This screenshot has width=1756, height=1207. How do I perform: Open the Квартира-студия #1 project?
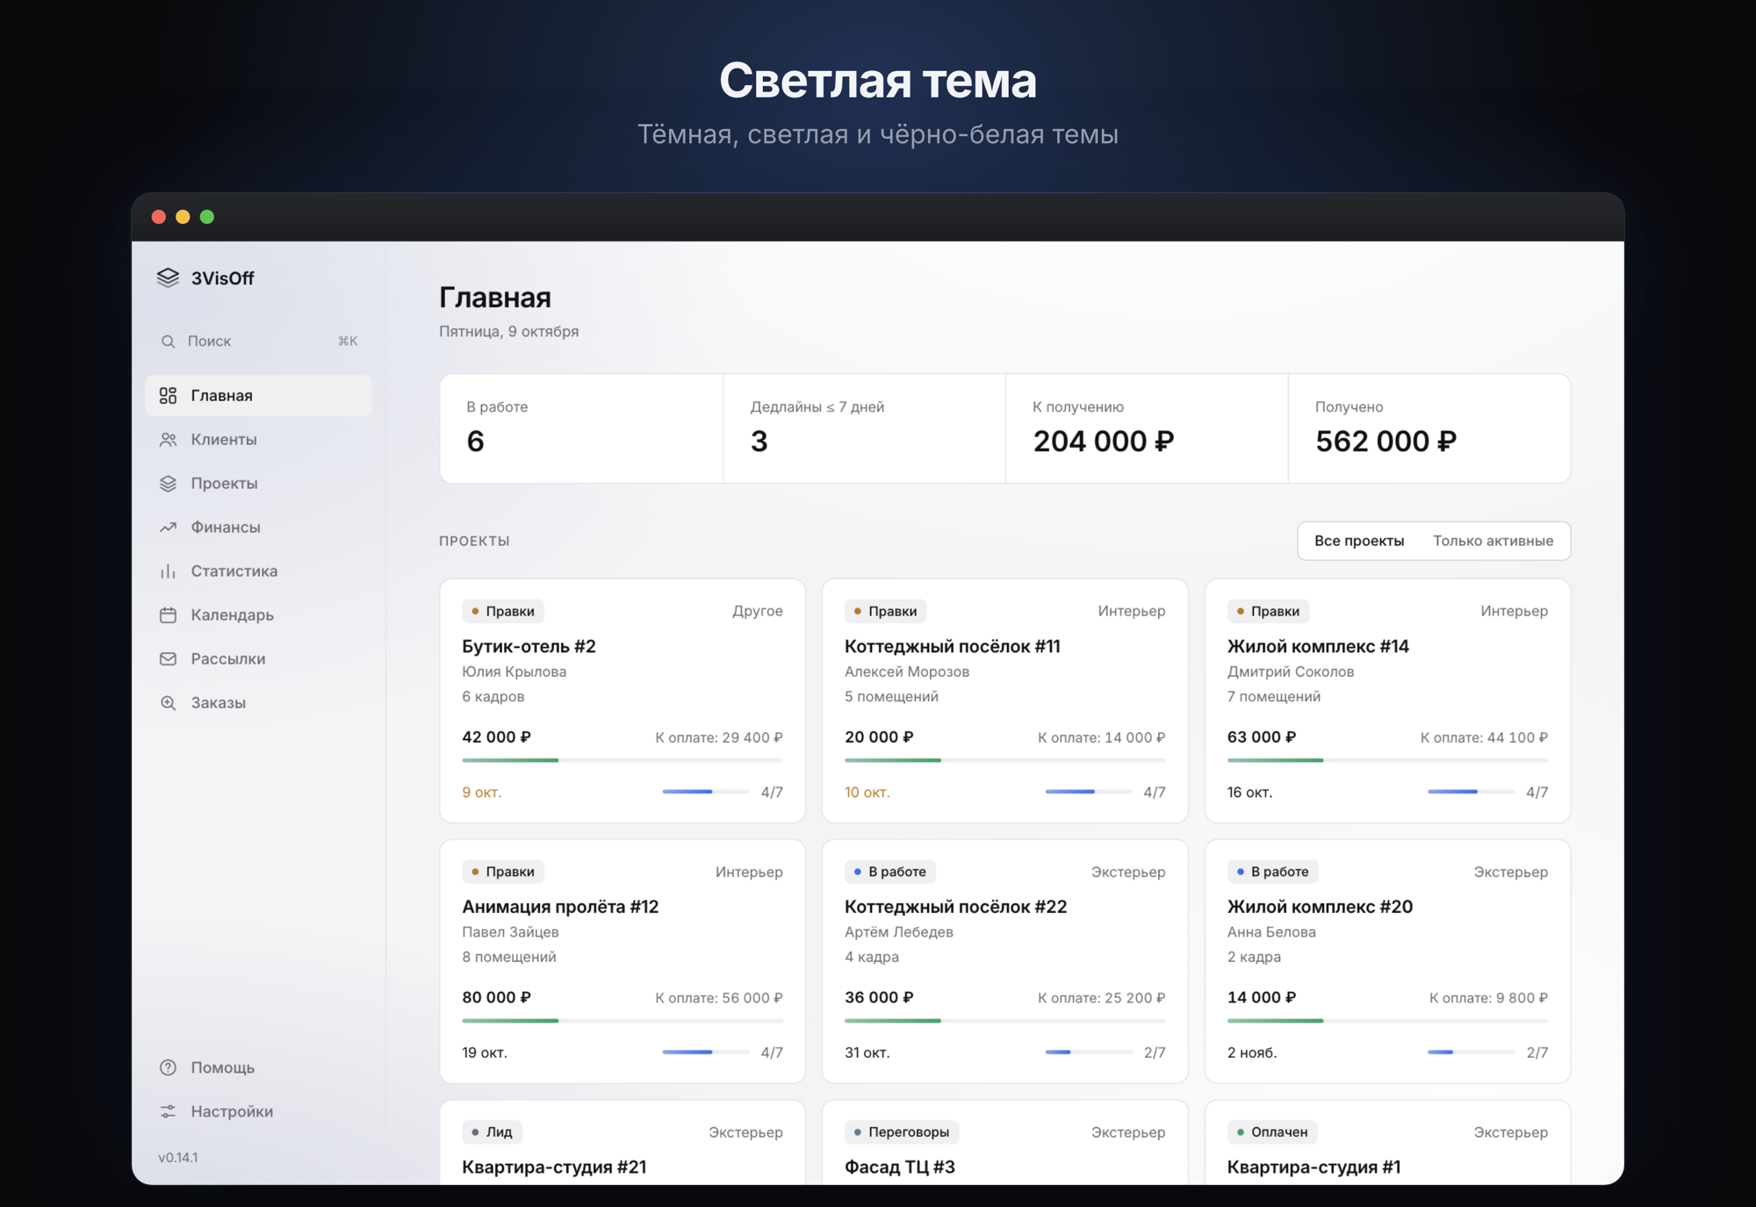pyautogui.click(x=1387, y=1142)
